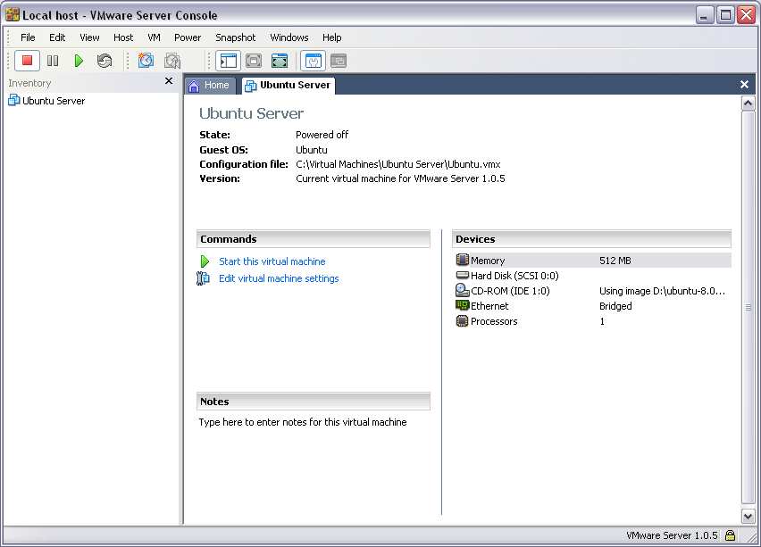The image size is (761, 547).
Task: Click the Devices section header
Action: point(591,239)
